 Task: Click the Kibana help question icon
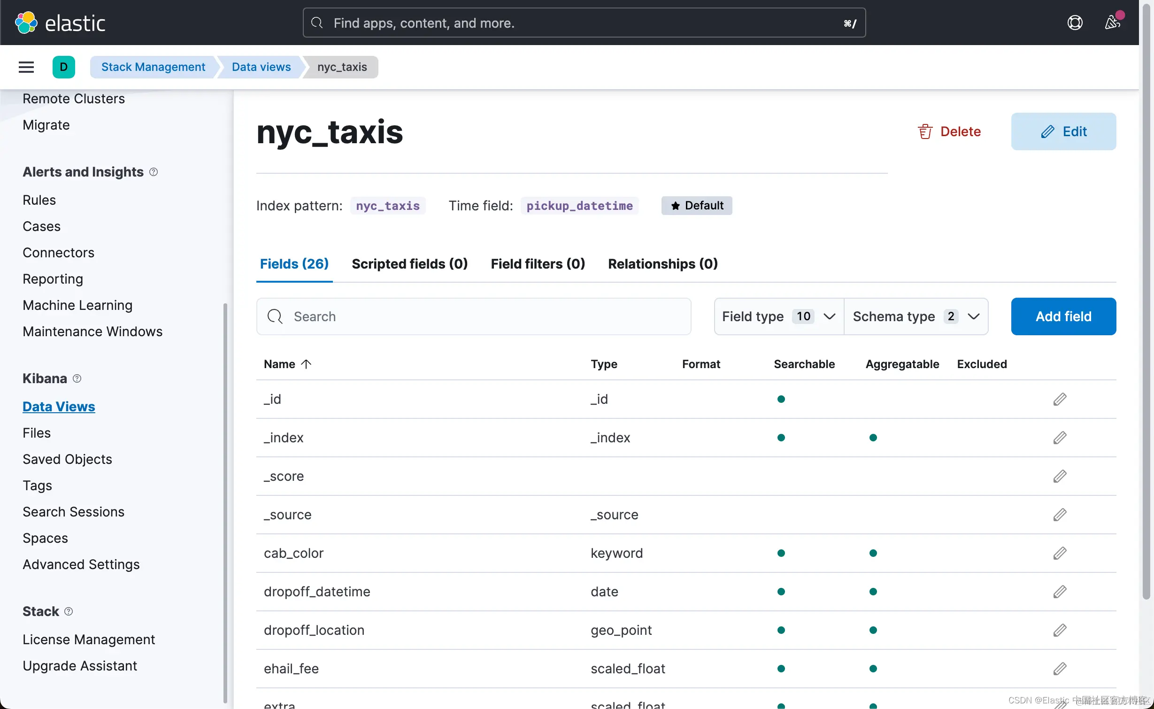(x=77, y=378)
